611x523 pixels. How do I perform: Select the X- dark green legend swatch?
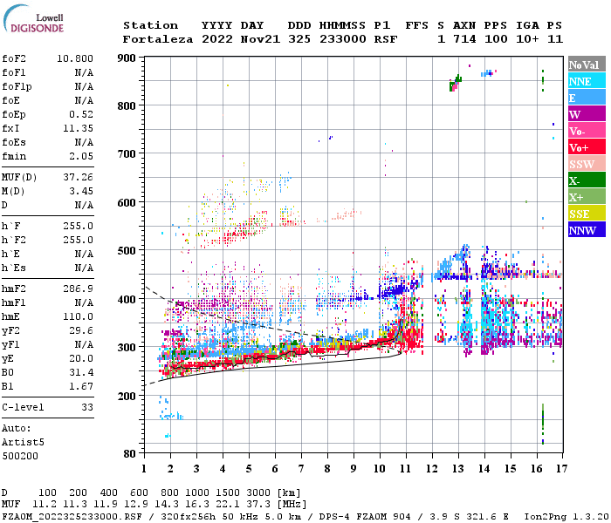(x=587, y=180)
